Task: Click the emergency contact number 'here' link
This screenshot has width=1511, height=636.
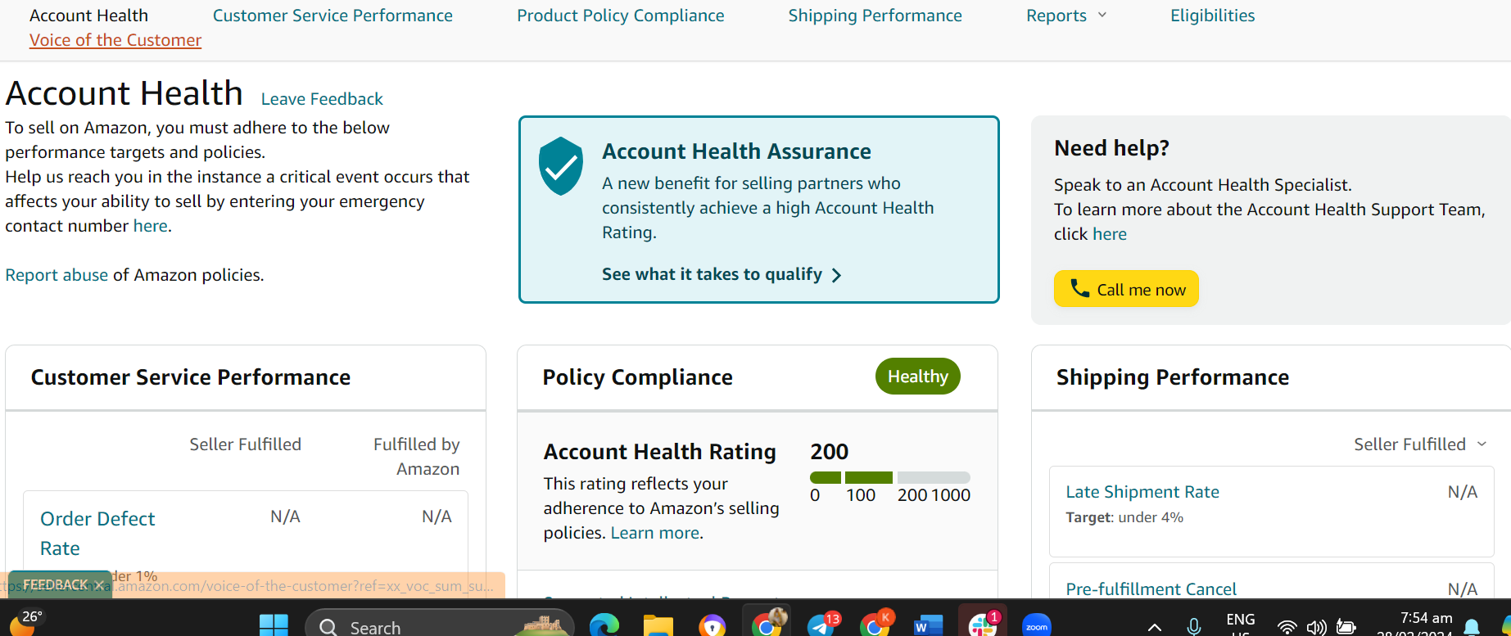Action: (x=151, y=226)
